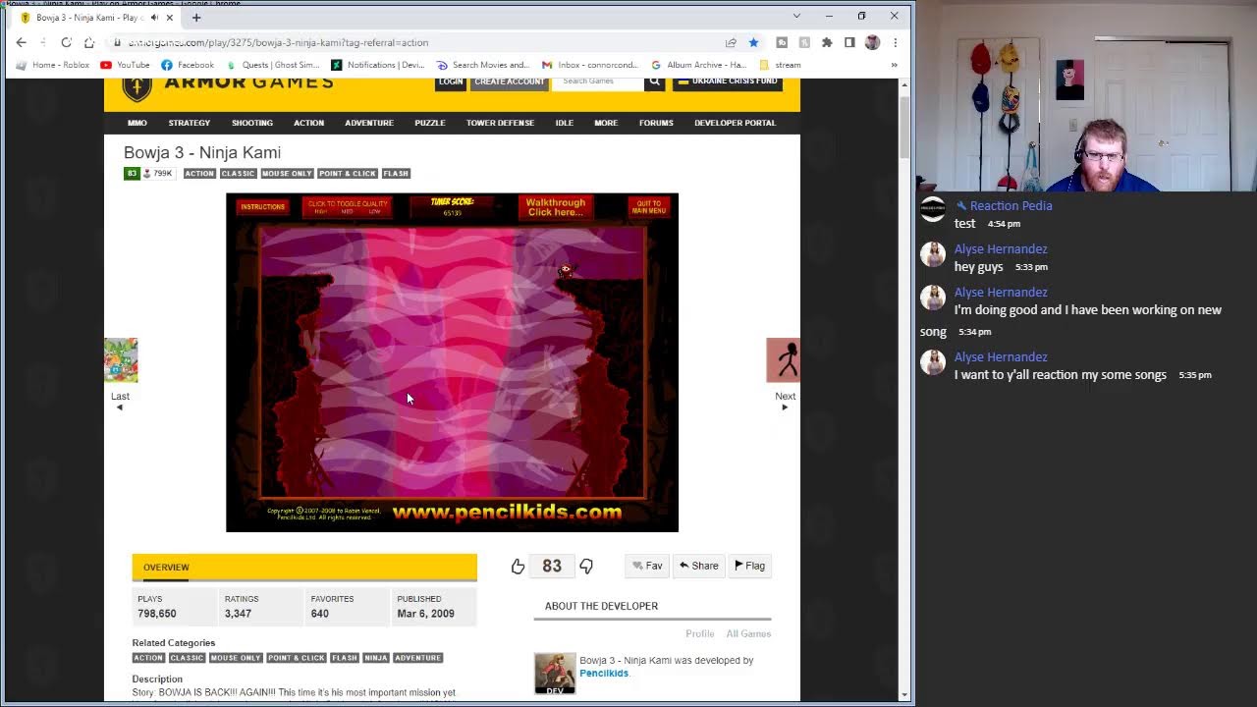Open the PUZZLE menu item
1257x707 pixels.
[430, 123]
